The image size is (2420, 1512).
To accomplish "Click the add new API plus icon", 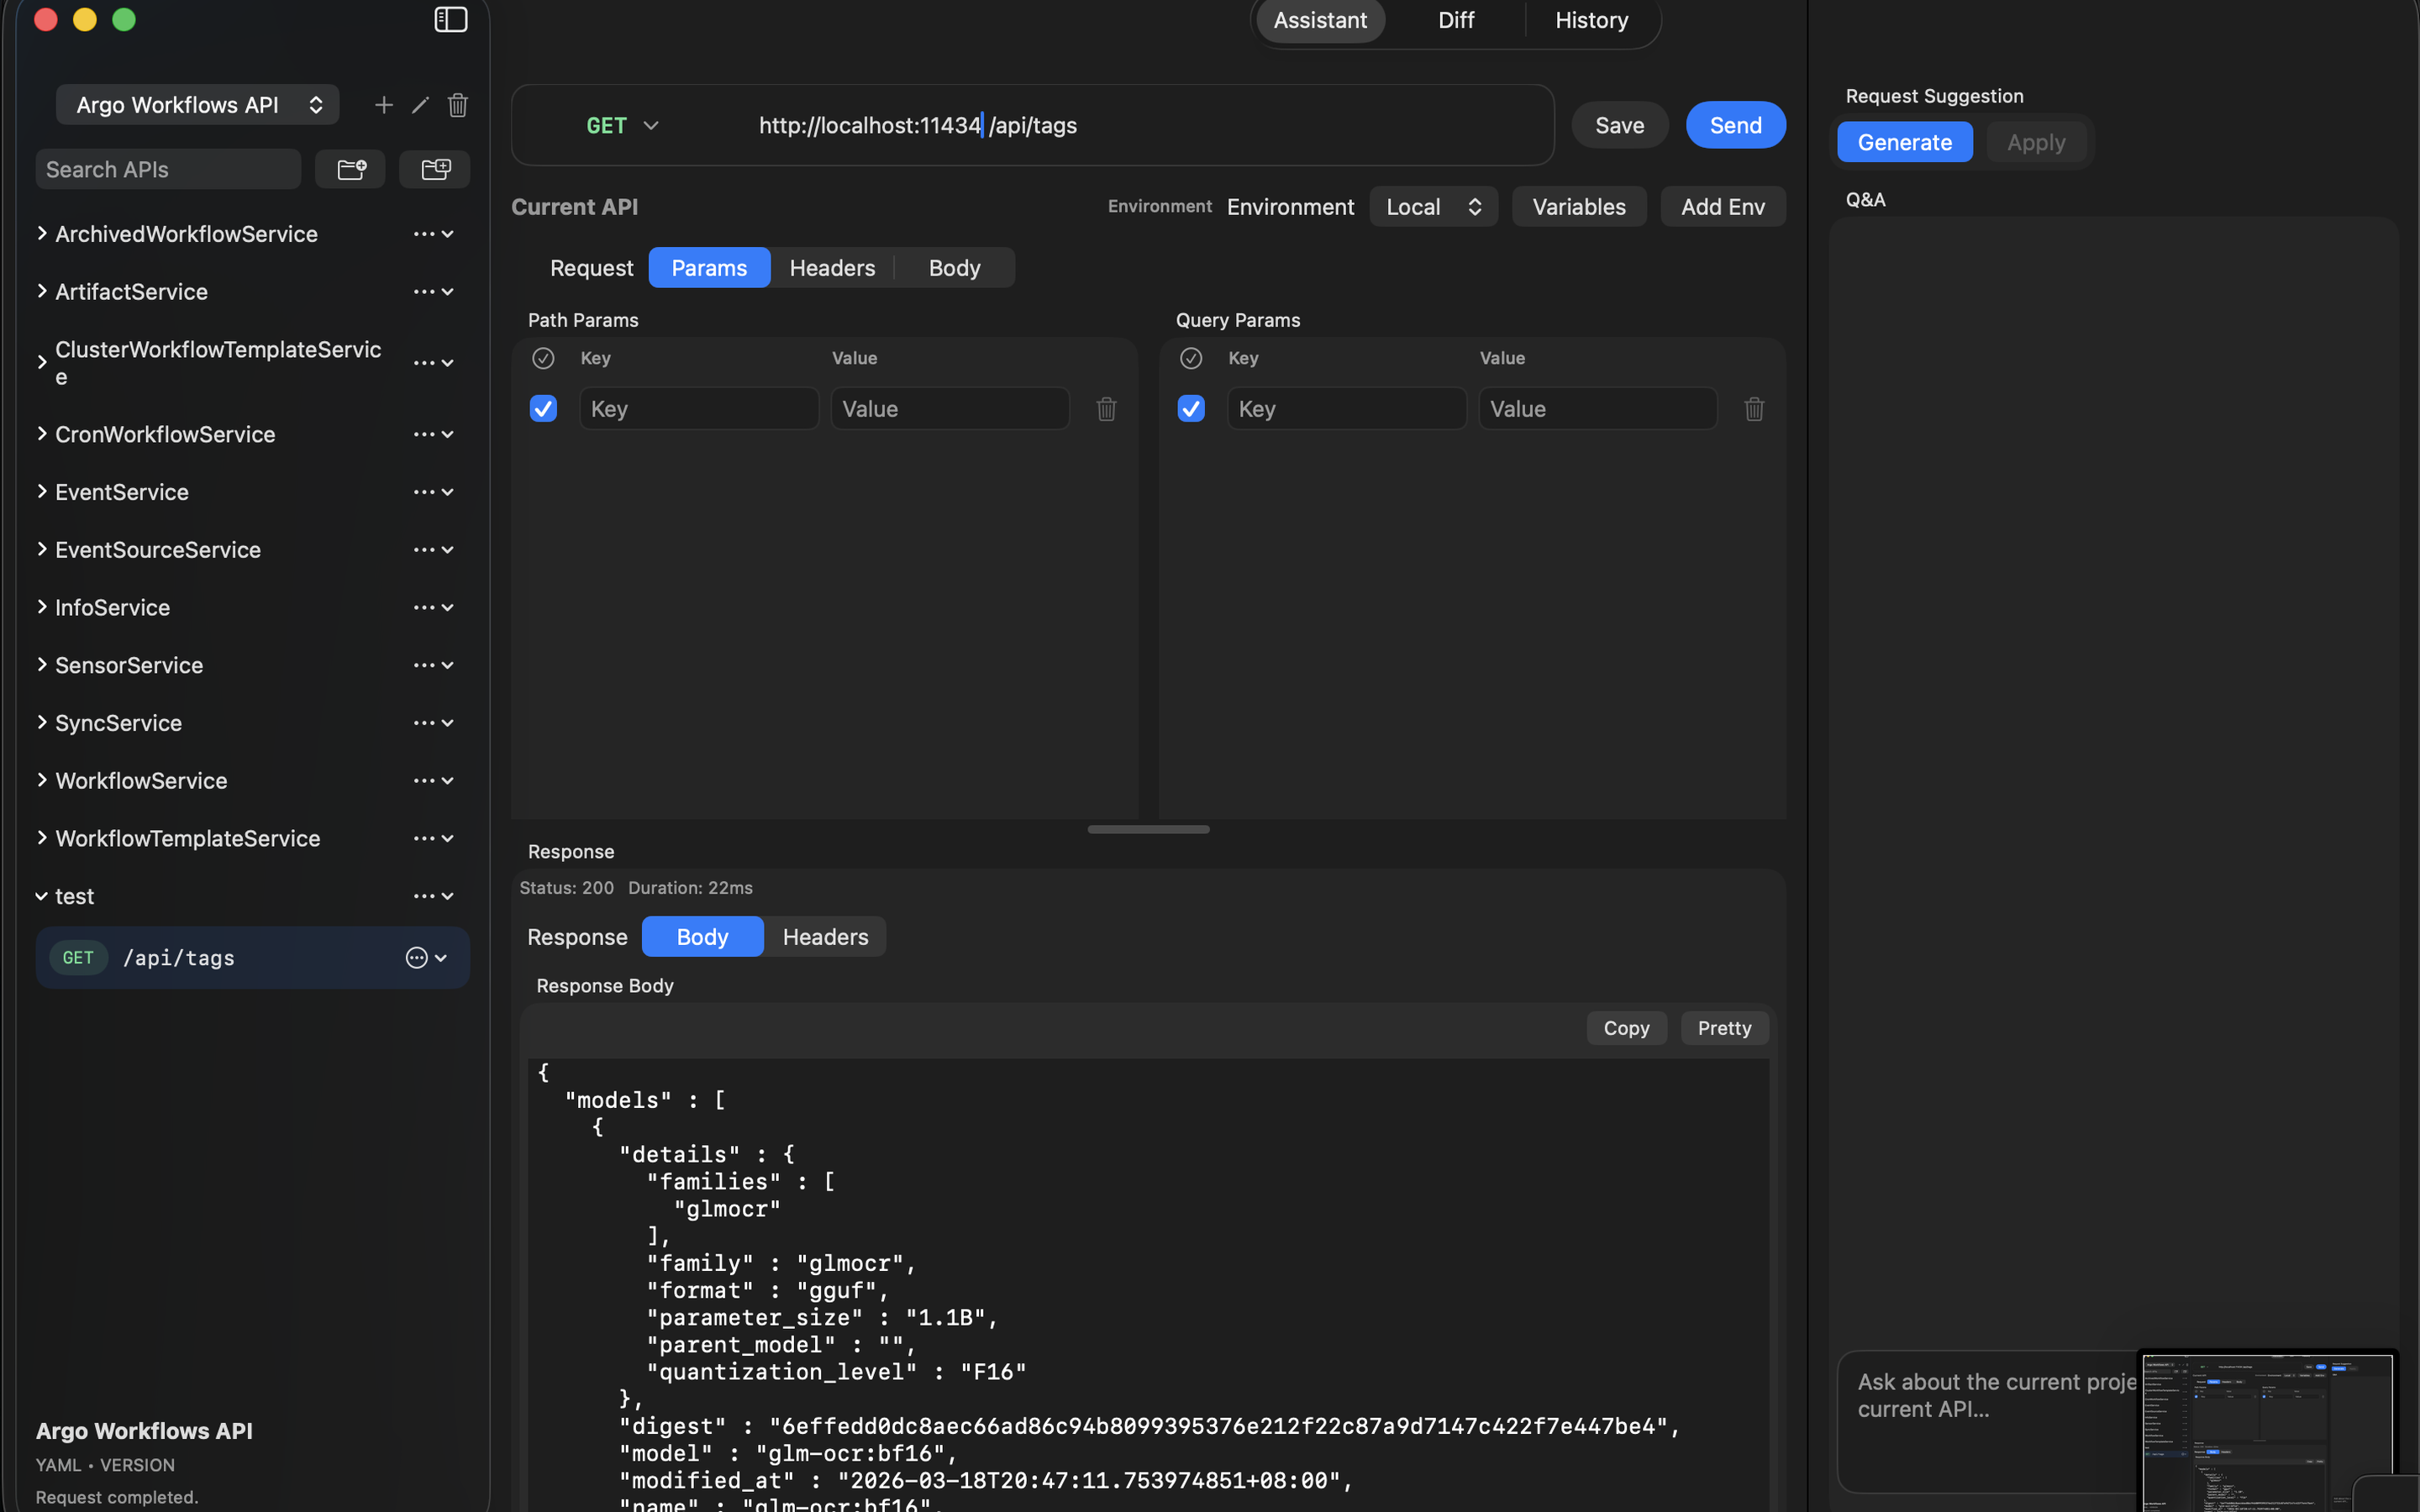I will pyautogui.click(x=384, y=104).
